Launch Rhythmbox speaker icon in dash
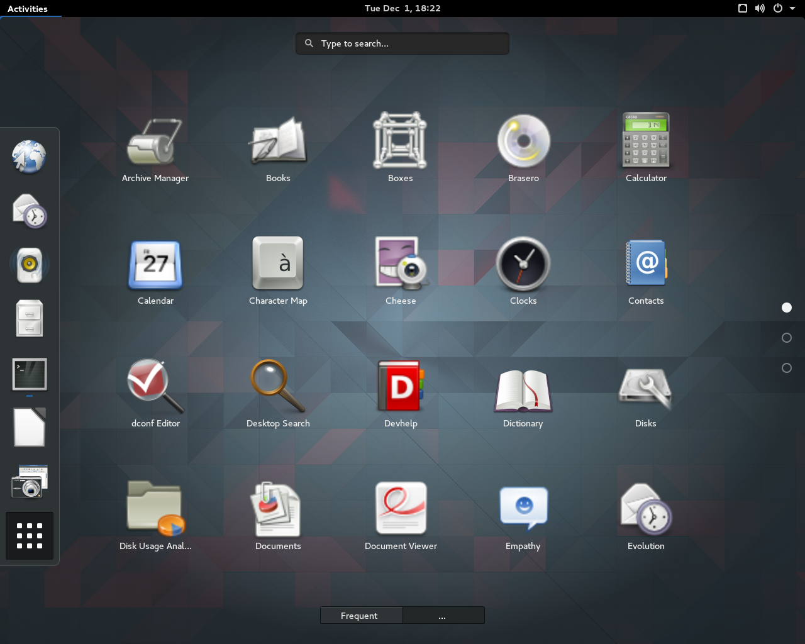Image resolution: width=805 pixels, height=644 pixels. click(x=30, y=265)
